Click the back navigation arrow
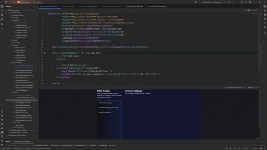The image size is (267, 150). (10, 2)
